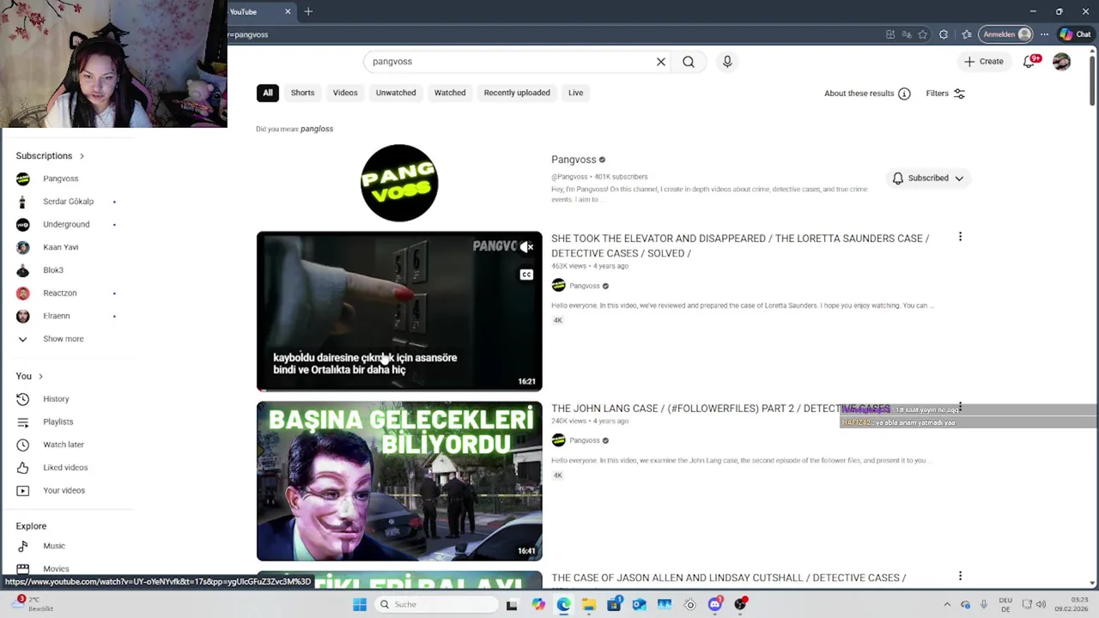
Task: Start voice search with the microphone icon
Action: coord(727,62)
